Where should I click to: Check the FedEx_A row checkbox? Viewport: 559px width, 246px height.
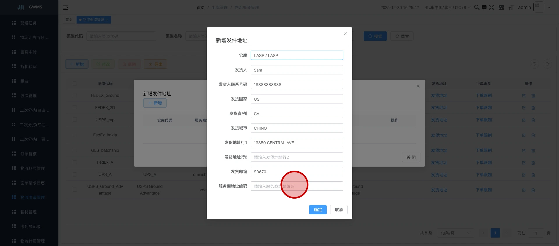tap(75, 162)
